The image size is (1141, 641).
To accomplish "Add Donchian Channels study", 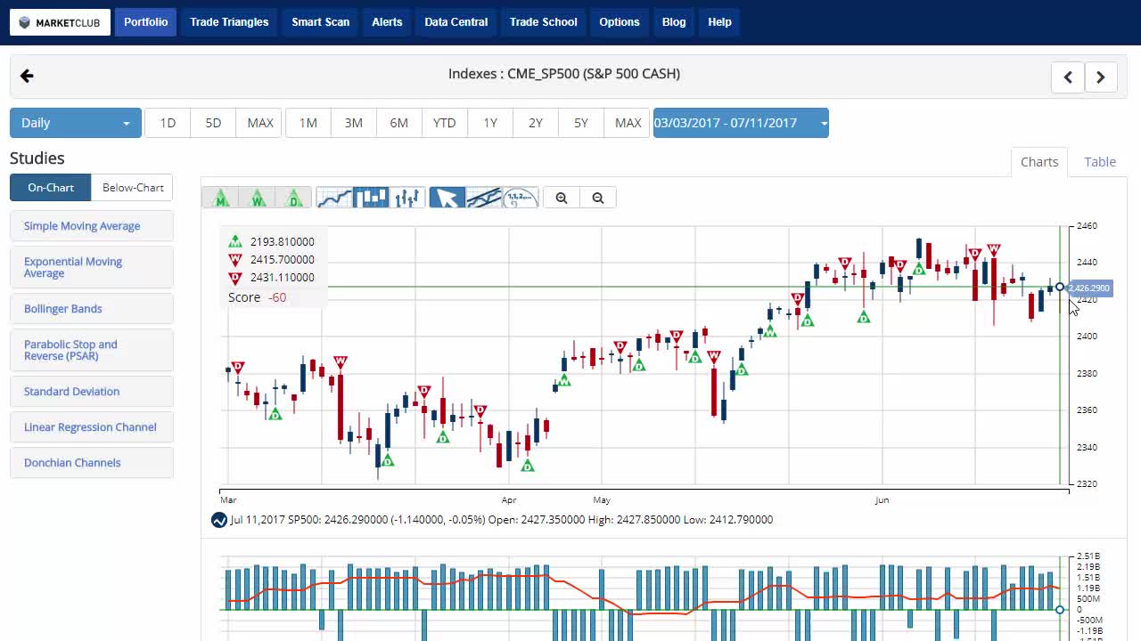I will (x=92, y=463).
